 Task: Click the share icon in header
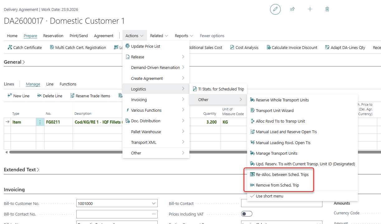(x=293, y=9)
